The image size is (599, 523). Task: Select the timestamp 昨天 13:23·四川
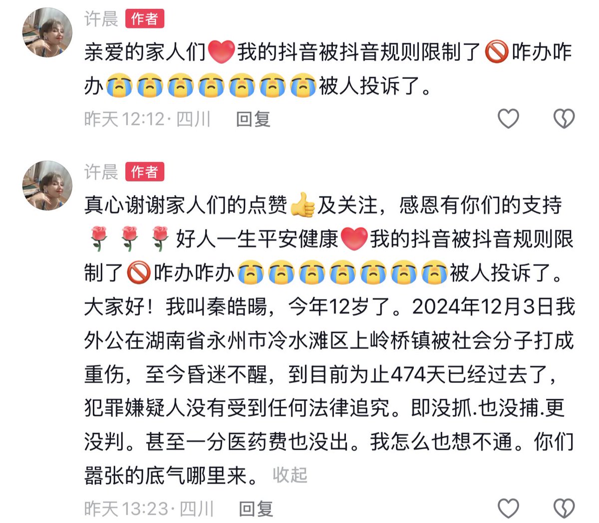pyautogui.click(x=149, y=509)
